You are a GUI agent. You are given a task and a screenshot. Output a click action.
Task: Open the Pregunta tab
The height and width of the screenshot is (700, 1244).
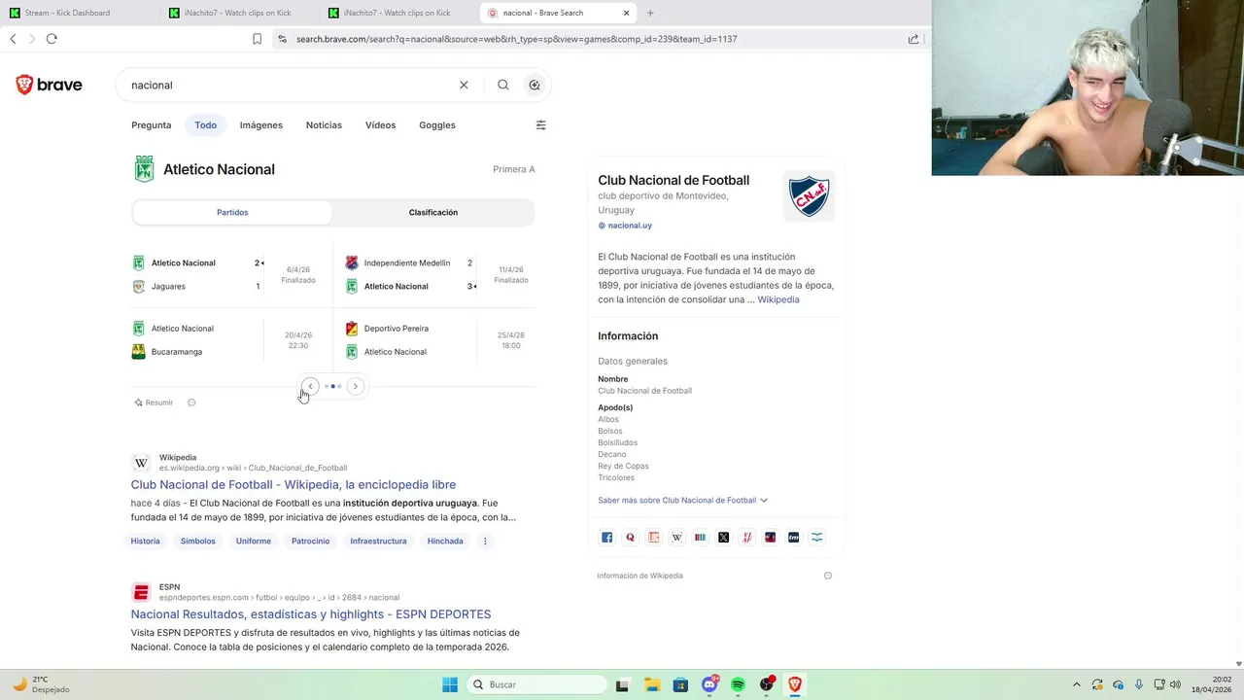pyautogui.click(x=152, y=124)
